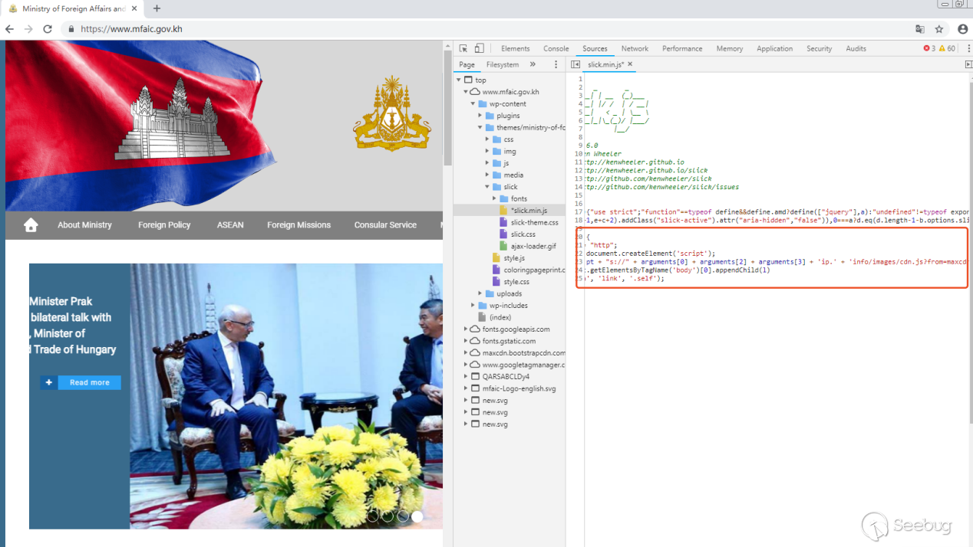Open the Console tab

[556, 48]
